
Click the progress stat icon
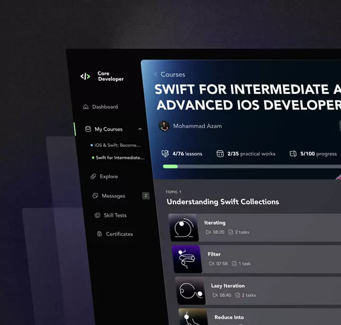[293, 153]
